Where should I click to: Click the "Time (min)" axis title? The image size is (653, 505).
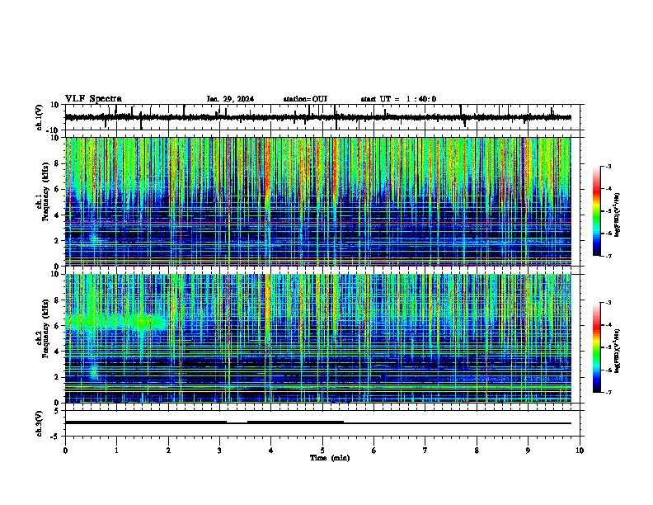[x=330, y=458]
